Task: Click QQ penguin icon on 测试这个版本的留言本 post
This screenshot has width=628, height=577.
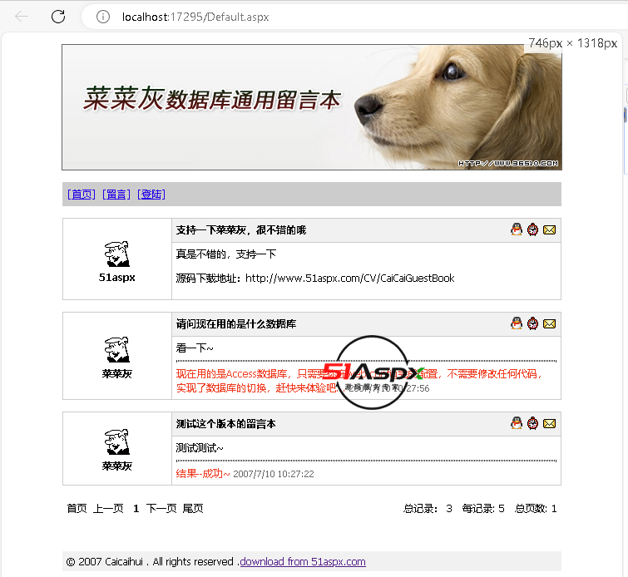Action: click(517, 423)
